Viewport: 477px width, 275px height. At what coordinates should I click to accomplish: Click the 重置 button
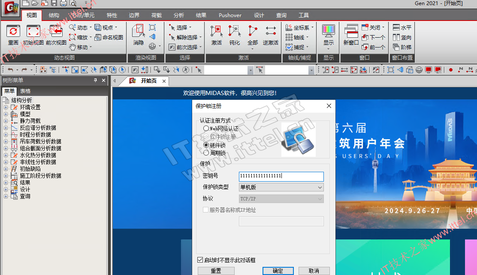click(216, 271)
